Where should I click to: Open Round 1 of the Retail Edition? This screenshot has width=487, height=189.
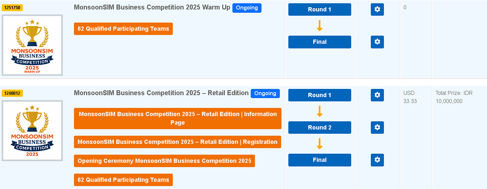319,95
